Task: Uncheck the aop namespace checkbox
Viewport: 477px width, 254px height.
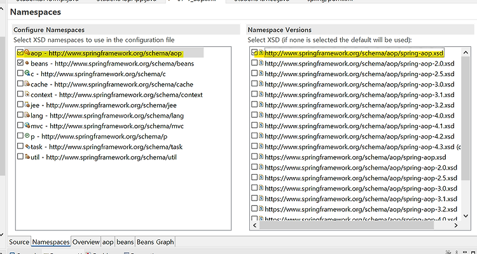Action: pyautogui.click(x=20, y=53)
